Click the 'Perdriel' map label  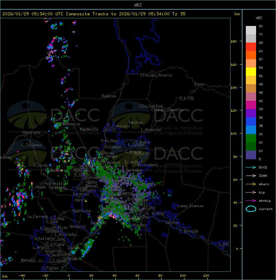click(81, 194)
